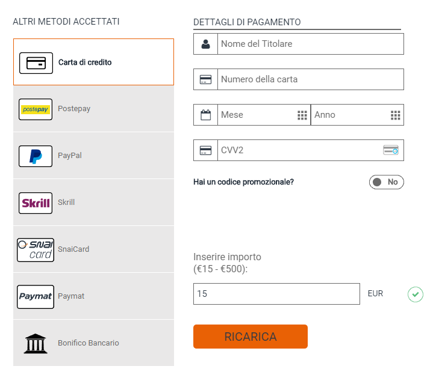Click the Snai card logo icon
Image resolution: width=436 pixels, height=369 pixels.
coord(36,250)
